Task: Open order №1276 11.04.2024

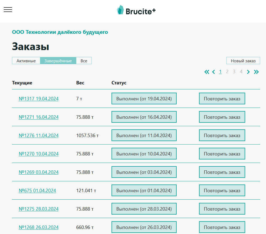Action: coord(38,136)
